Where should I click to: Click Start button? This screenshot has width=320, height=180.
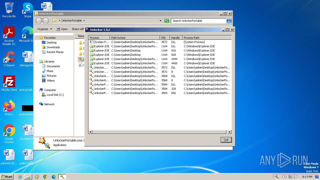(7, 177)
